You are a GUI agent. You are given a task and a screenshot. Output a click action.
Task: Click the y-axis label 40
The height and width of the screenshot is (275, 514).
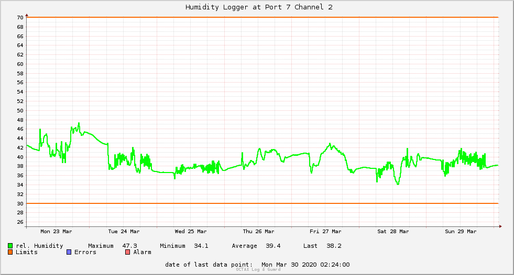pos(20,157)
